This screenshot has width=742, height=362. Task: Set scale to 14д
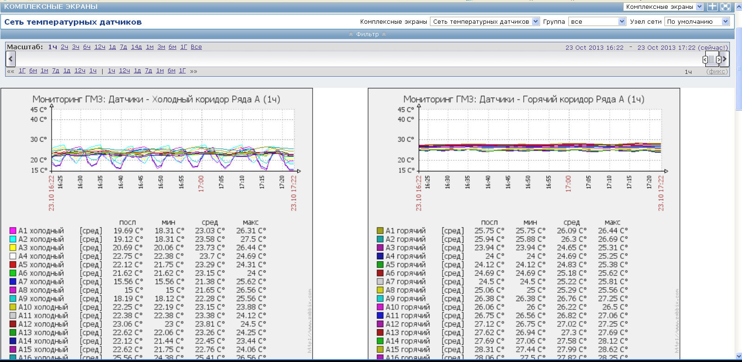click(x=137, y=47)
